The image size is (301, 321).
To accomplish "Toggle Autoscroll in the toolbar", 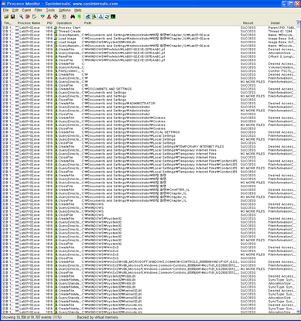I will (x=28, y=17).
